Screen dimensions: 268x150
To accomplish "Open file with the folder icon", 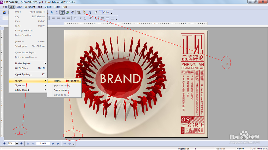I will point(5,13).
